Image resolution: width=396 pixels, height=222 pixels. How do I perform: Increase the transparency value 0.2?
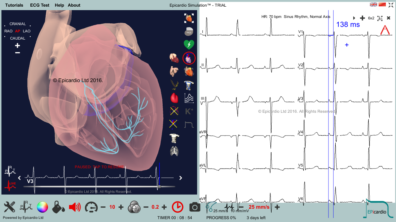(164, 207)
